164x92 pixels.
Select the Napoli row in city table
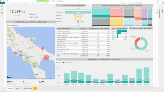point(119,35)
